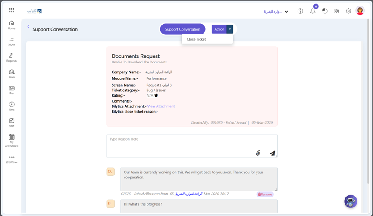Open the Inbox in sidebar
The image size is (373, 216).
click(12, 41)
